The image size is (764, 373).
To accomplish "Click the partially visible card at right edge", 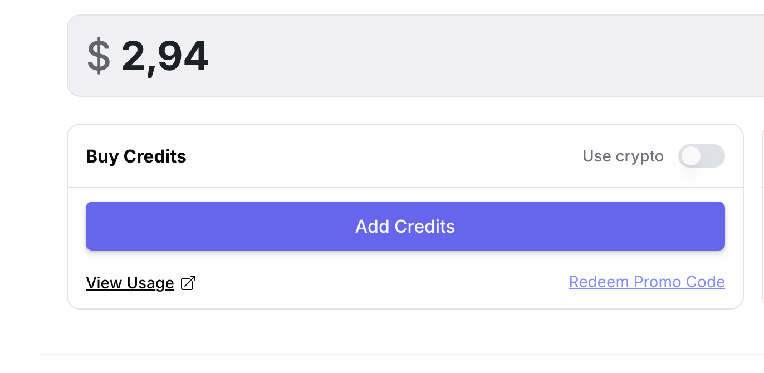I will point(762,216).
